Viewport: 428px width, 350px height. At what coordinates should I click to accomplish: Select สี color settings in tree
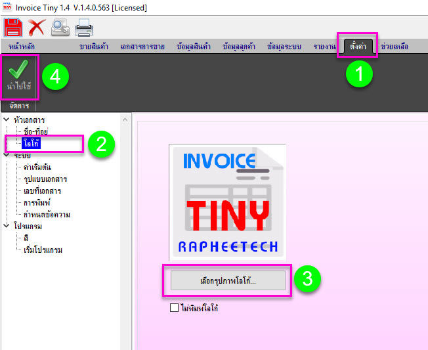pyautogui.click(x=26, y=238)
